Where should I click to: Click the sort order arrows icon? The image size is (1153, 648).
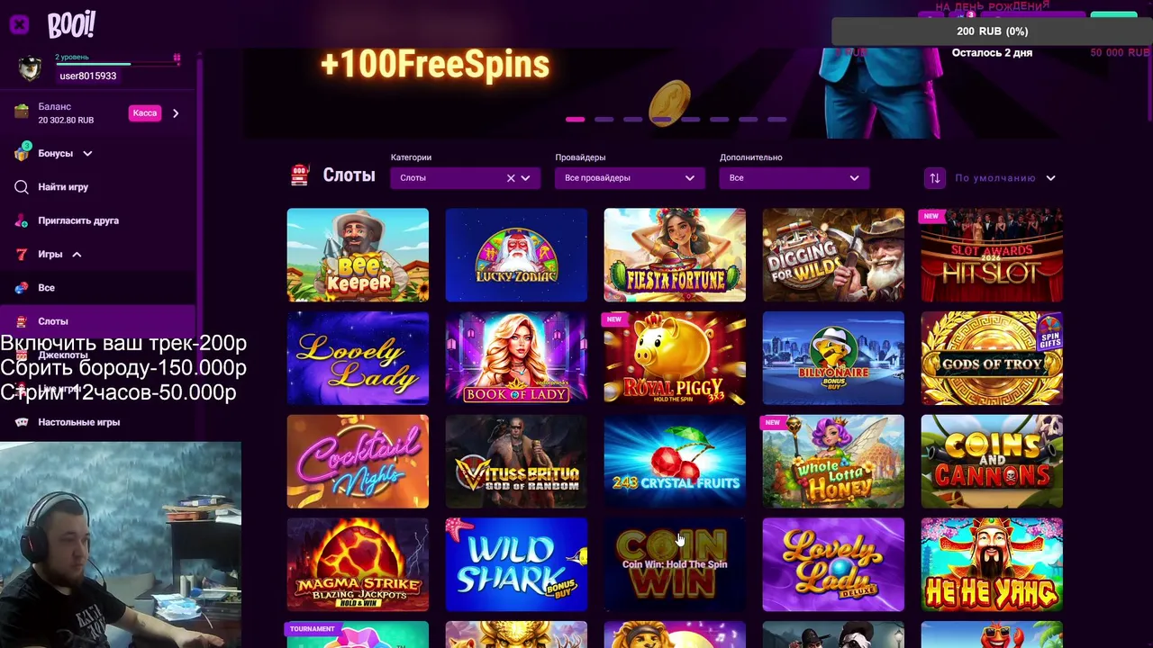(x=935, y=178)
